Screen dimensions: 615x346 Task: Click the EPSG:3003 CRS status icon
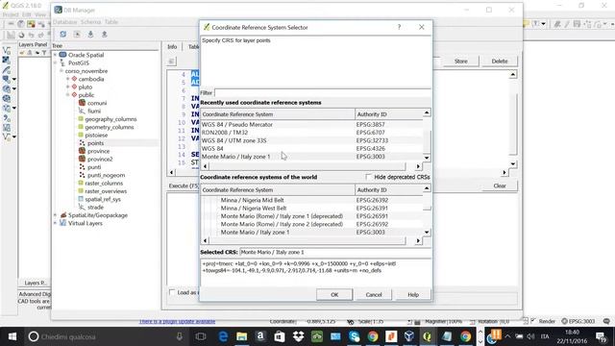click(x=564, y=321)
